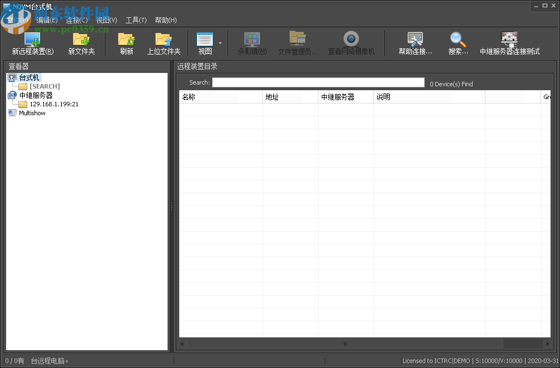560x368 pixels.
Task: Select the 129.168.1.199:21 folder
Action: click(x=54, y=104)
